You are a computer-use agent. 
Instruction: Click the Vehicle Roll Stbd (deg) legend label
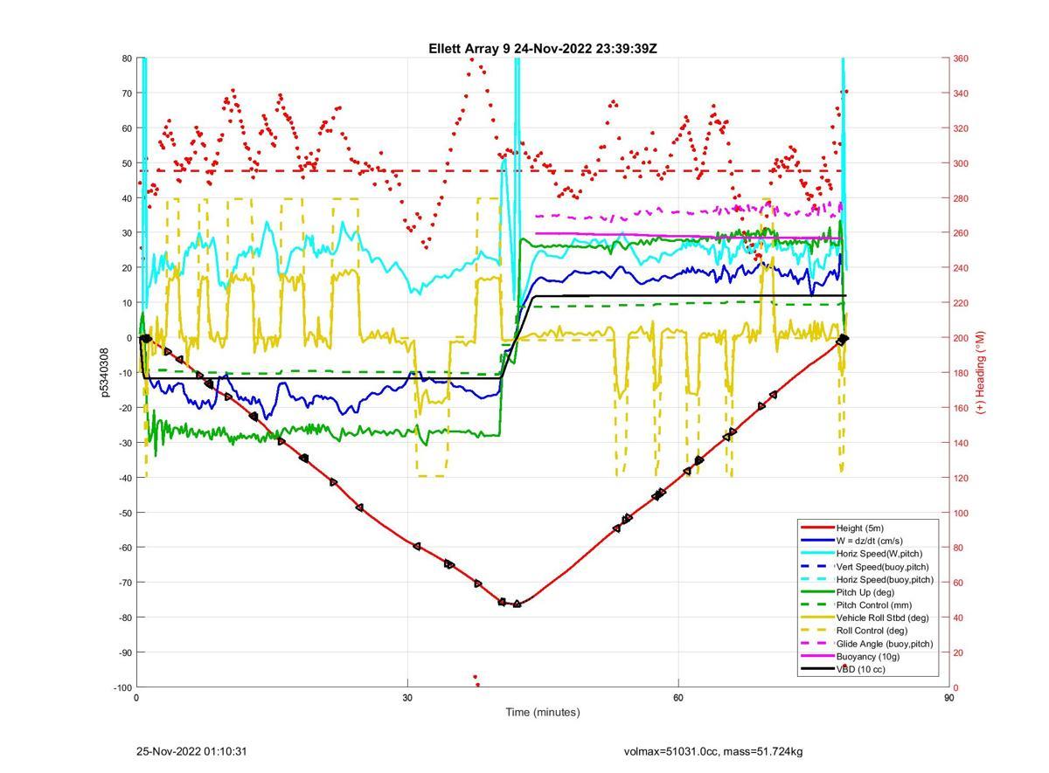[882, 618]
